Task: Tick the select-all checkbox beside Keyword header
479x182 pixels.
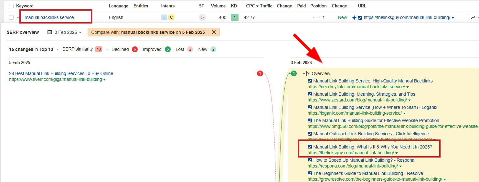Action: (x=11, y=6)
